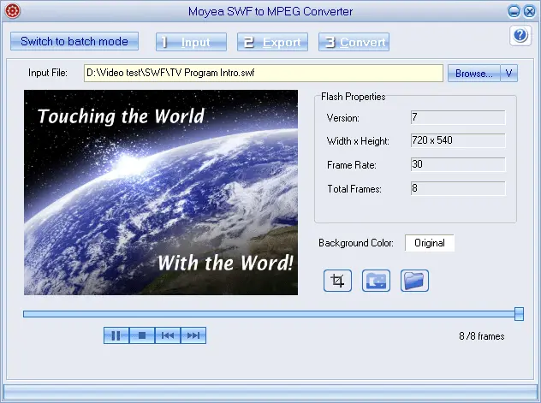Viewport: 541px width, 403px height.
Task: Select the Original background color swatch
Action: tap(430, 243)
